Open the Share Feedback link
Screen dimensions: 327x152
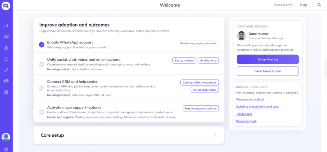[246, 121]
